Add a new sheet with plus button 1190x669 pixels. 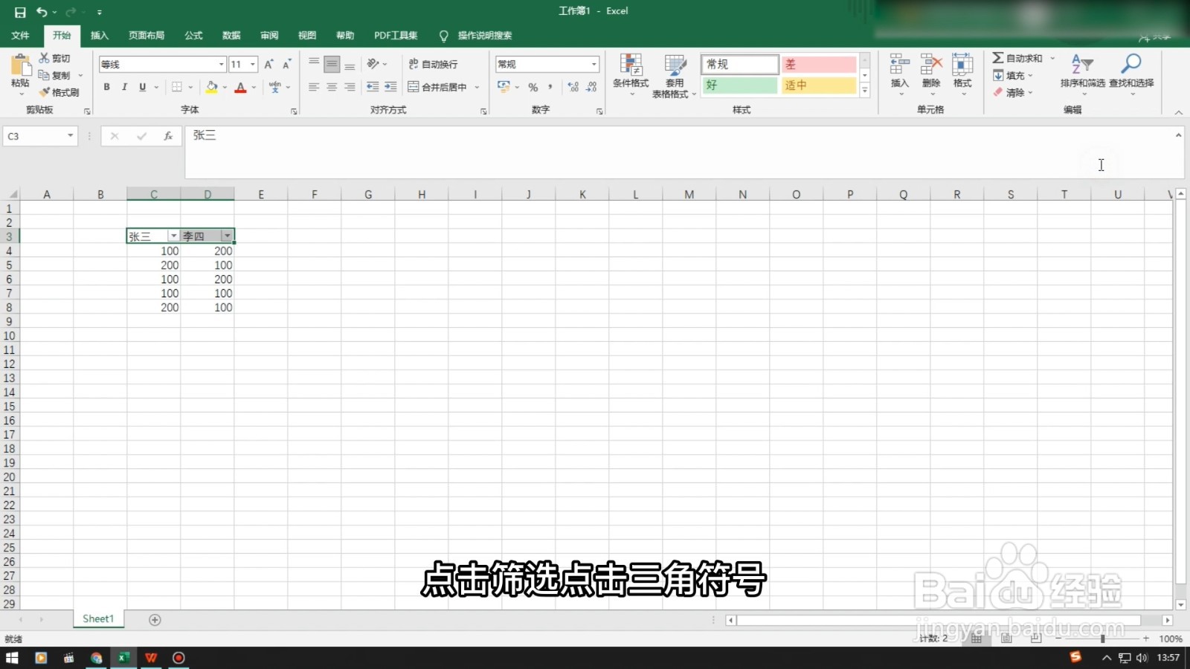click(x=155, y=620)
